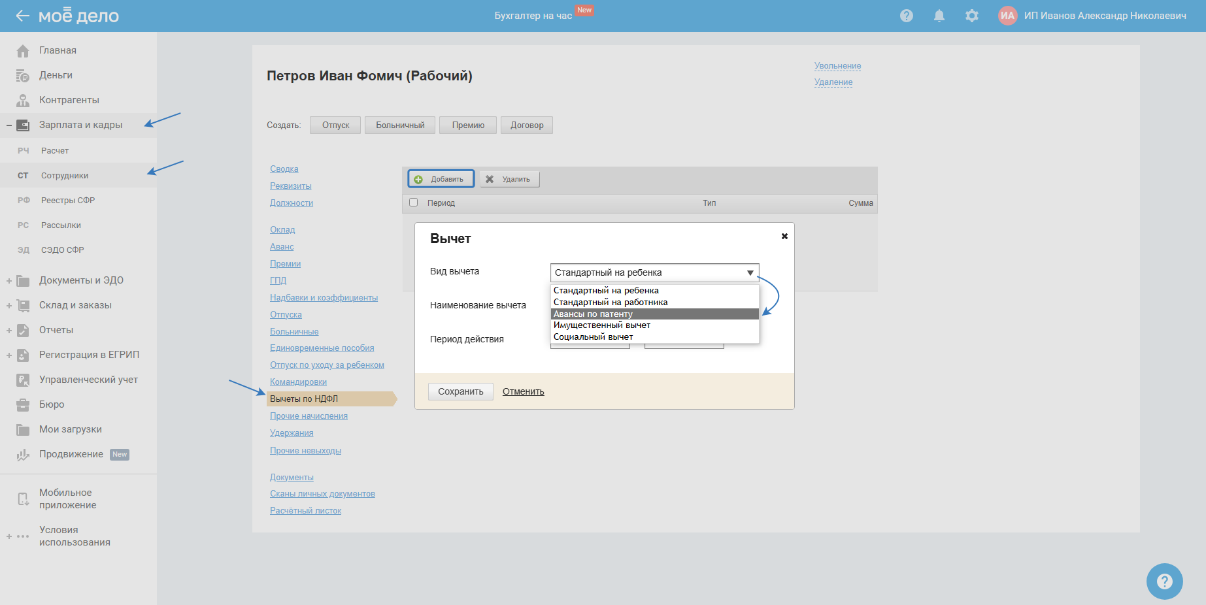This screenshot has width=1206, height=605.
Task: Click the user avatar ИА
Action: [1007, 16]
